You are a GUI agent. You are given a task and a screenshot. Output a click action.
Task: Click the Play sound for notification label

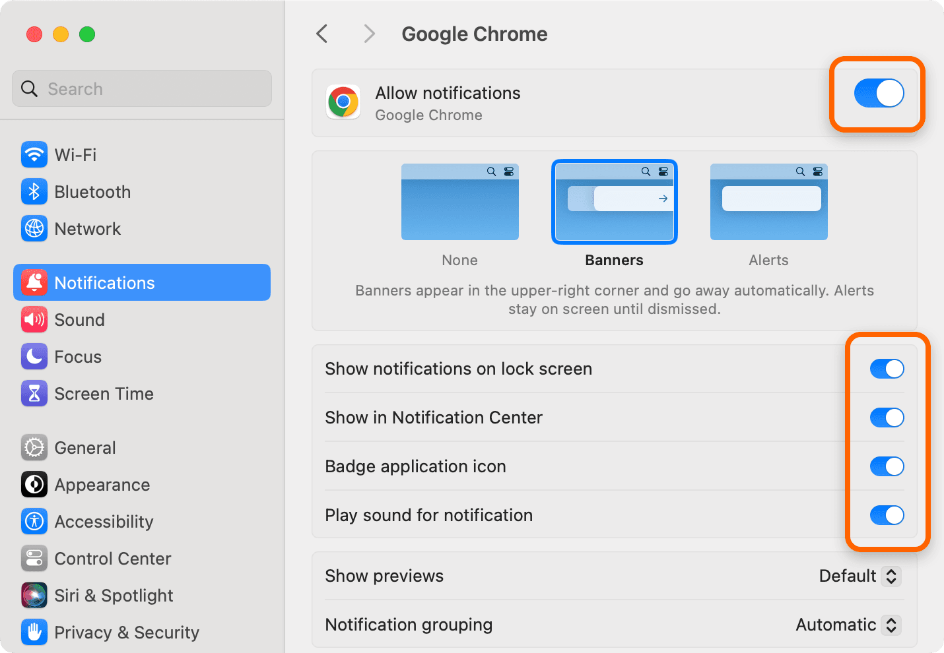coord(429,515)
